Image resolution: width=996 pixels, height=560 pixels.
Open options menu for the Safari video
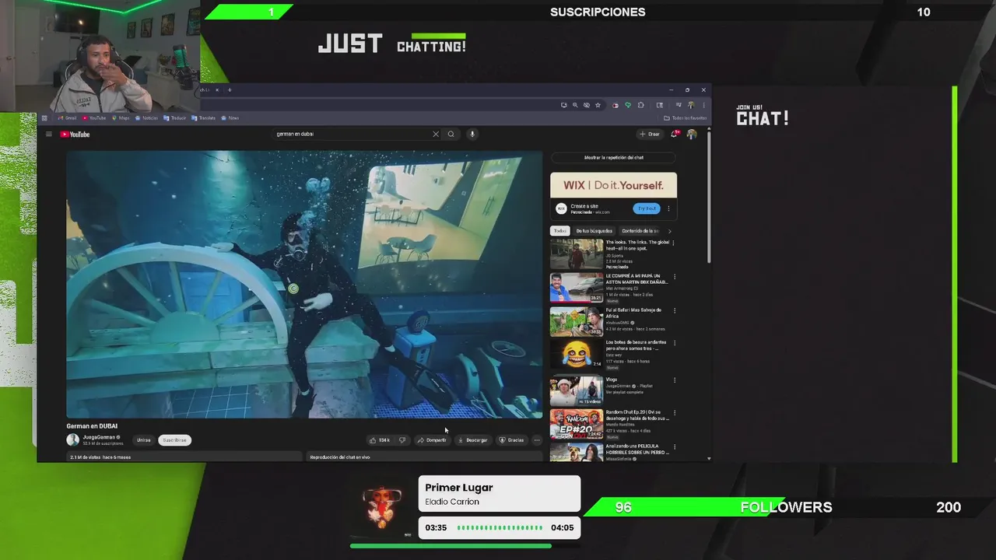point(674,311)
